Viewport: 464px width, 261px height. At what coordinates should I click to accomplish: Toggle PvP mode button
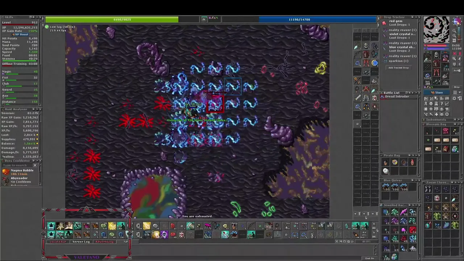coord(457,70)
